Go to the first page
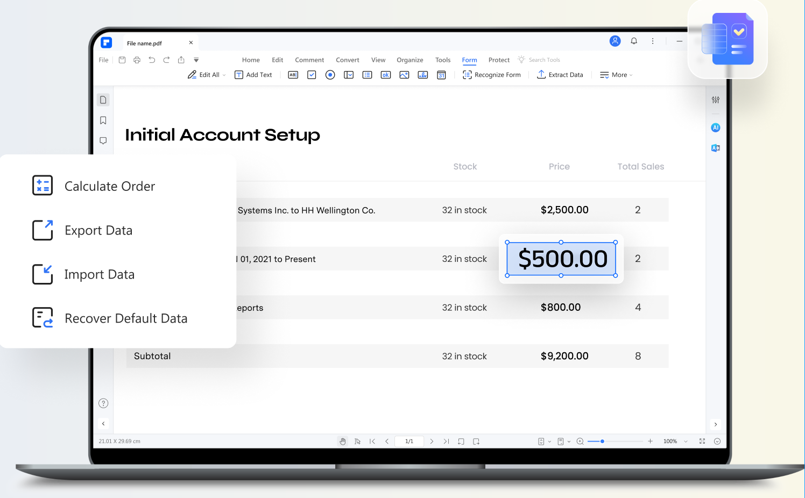 [372, 441]
